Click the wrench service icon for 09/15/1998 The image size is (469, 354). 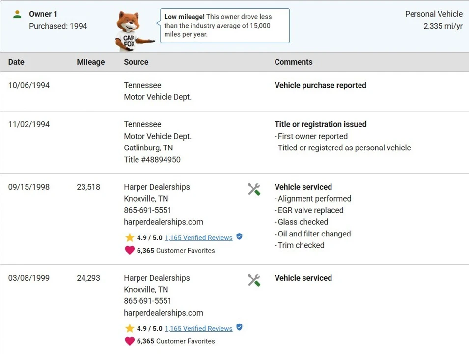[254, 189]
